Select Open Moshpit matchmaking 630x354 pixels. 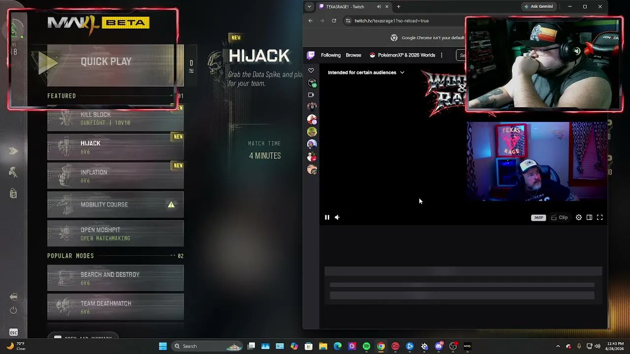click(x=115, y=234)
